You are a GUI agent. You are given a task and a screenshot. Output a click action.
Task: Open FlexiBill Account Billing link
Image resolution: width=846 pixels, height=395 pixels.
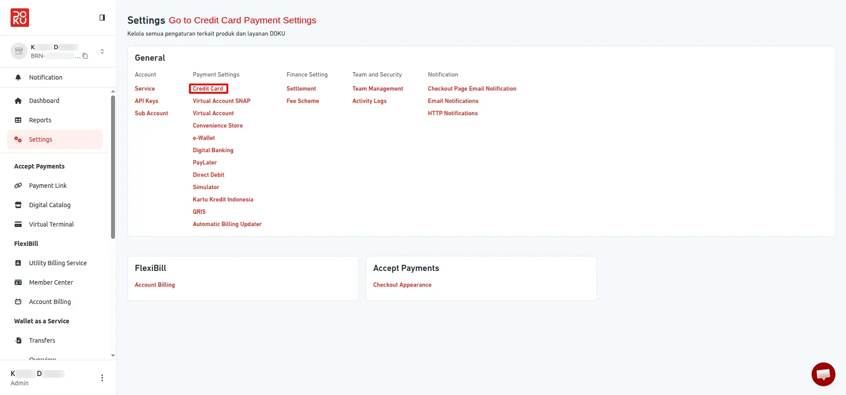point(155,285)
